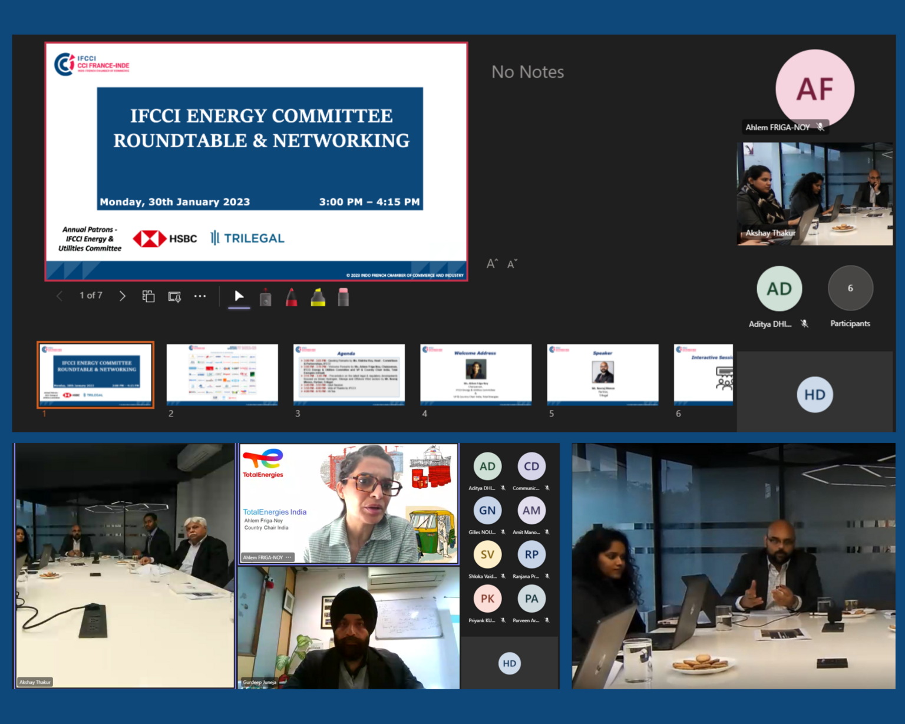Jump to the Welcome Address slide thumbnail
905x724 pixels.
(x=475, y=375)
